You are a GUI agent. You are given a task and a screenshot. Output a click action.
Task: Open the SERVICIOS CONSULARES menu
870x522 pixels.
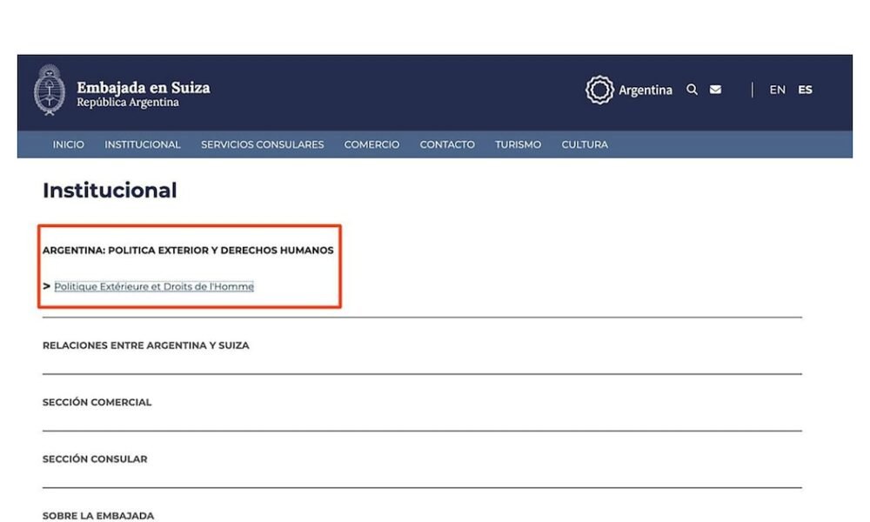coord(262,144)
